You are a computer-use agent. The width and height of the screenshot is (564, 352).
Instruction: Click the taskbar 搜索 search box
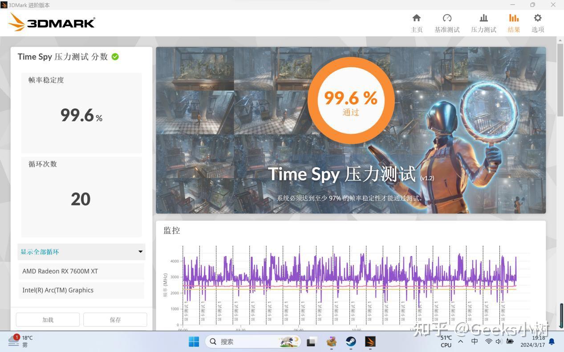pos(253,341)
